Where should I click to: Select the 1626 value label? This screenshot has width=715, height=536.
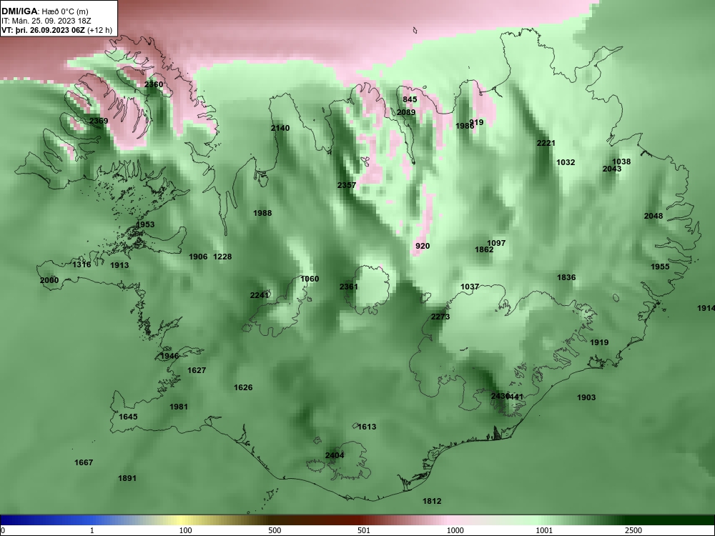point(243,387)
